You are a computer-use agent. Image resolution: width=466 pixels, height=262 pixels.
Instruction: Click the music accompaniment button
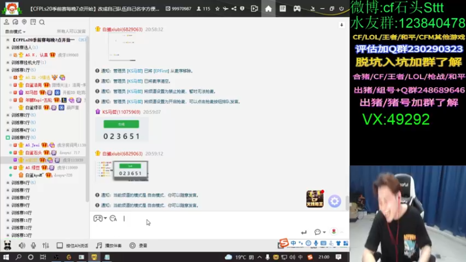click(109, 245)
